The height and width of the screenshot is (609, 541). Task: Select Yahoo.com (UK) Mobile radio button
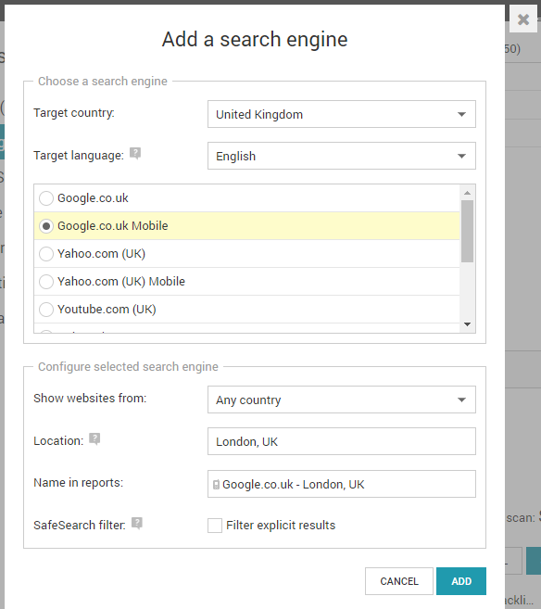click(46, 282)
